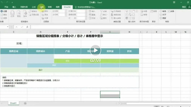The height and width of the screenshot is (107, 191).
Task: Play the video using the center play button
Action: pyautogui.click(x=95, y=50)
